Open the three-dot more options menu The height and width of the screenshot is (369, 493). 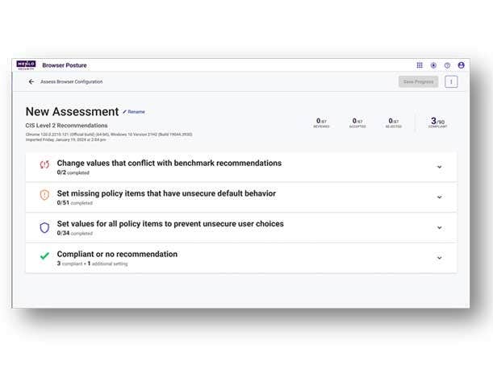point(451,81)
